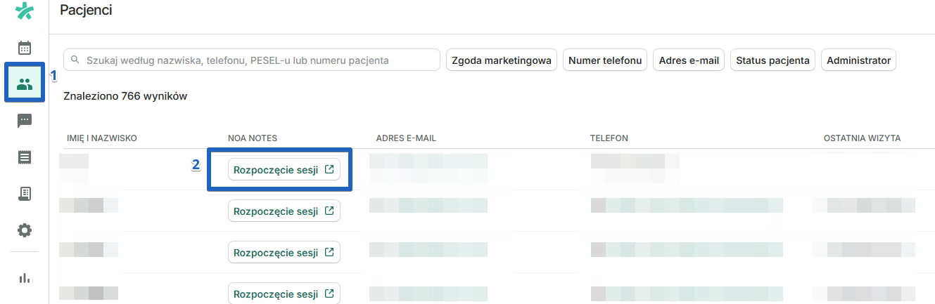Start session for the second patient row

pos(284,211)
